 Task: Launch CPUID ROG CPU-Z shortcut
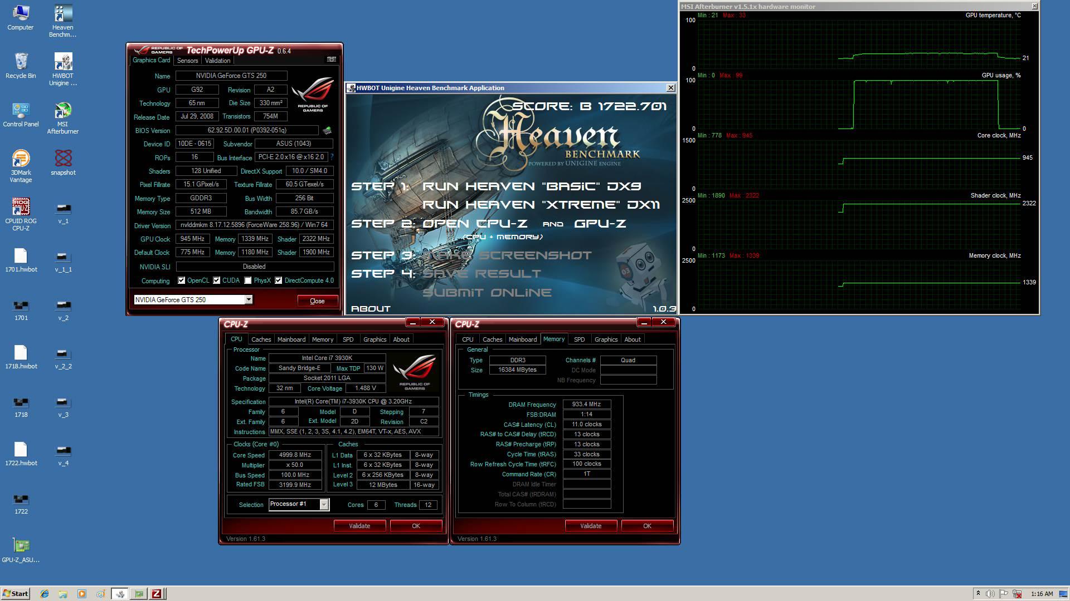(21, 215)
